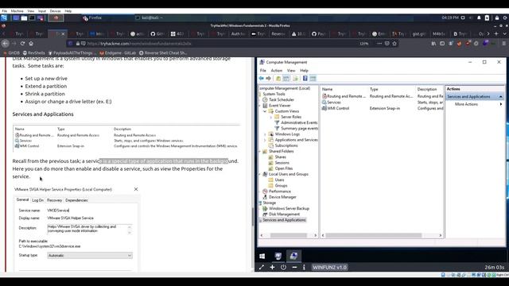
Task: Click the Computer Management taskbar icon in VM
Action: click(x=293, y=256)
